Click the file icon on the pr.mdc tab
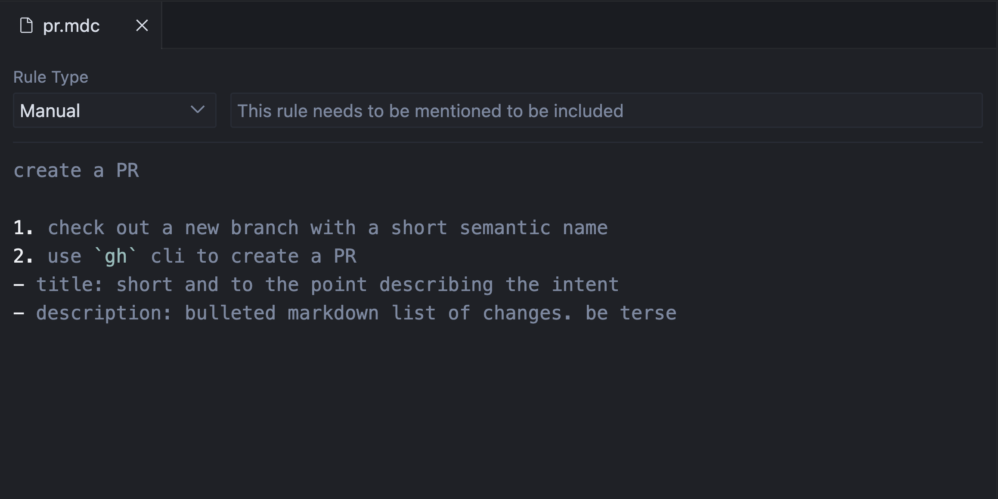The image size is (998, 499). 26,26
